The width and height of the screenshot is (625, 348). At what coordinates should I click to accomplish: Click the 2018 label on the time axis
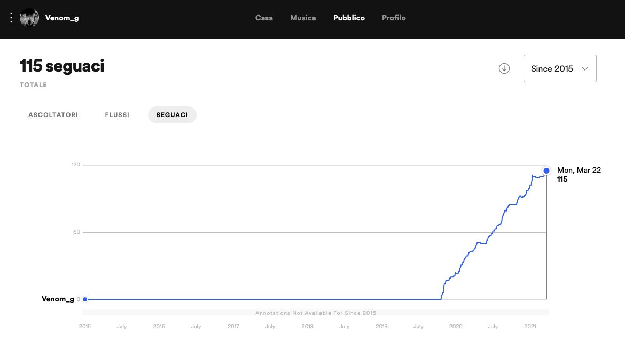[x=307, y=327]
